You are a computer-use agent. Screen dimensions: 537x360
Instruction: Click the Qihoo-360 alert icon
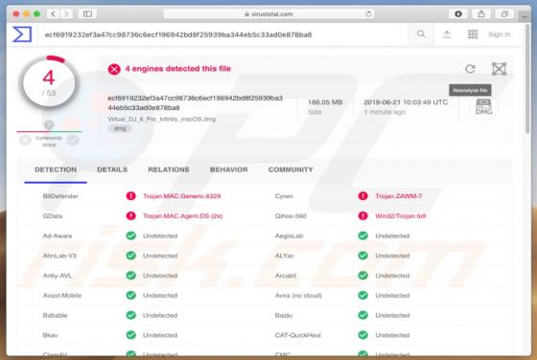click(363, 215)
